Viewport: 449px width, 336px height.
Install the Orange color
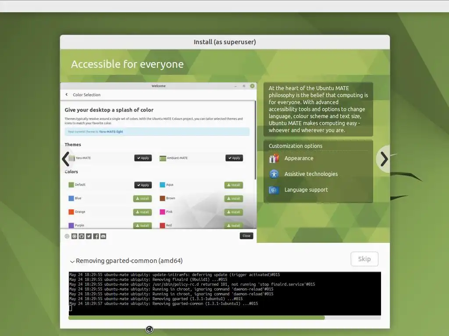143,212
